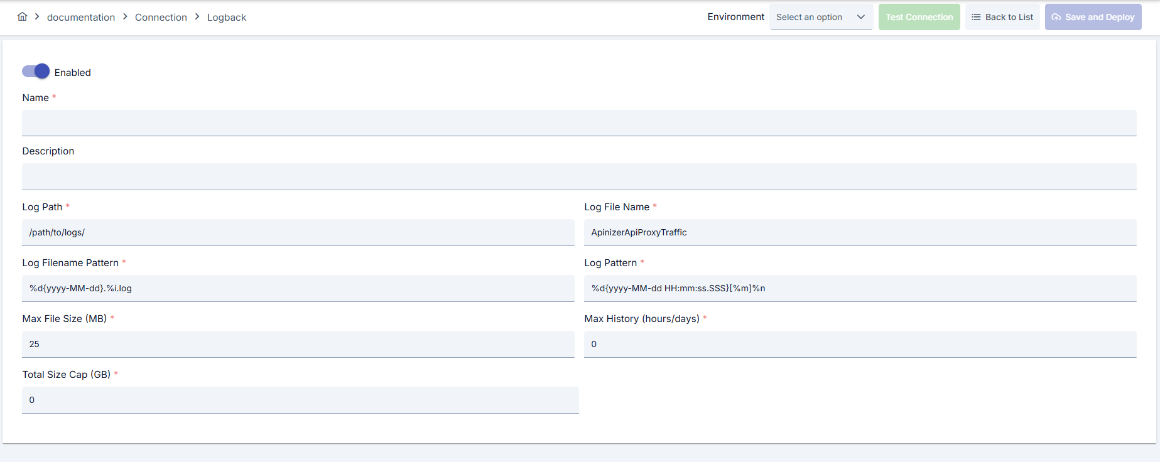Screen dimensions: 1160x462
Task: Go to home via breadcrumb house icon
Action: (x=22, y=16)
